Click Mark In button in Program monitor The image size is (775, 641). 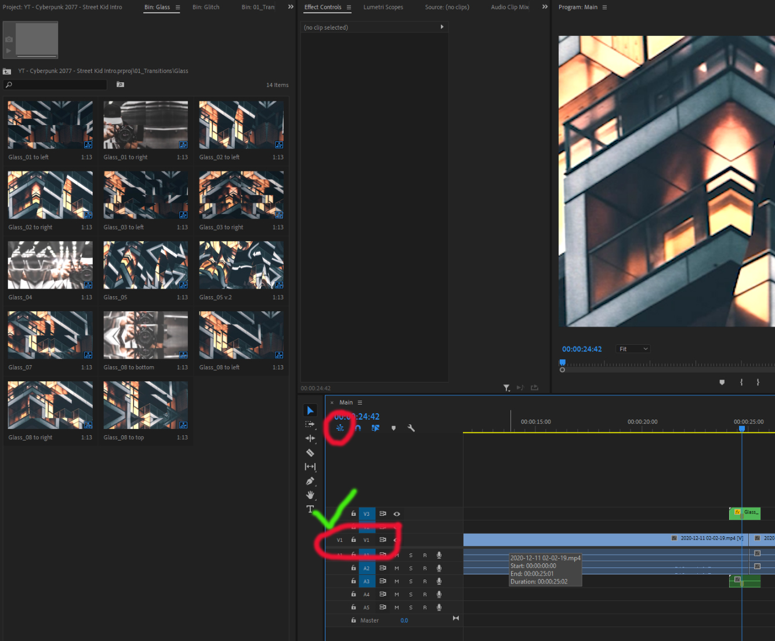(741, 383)
